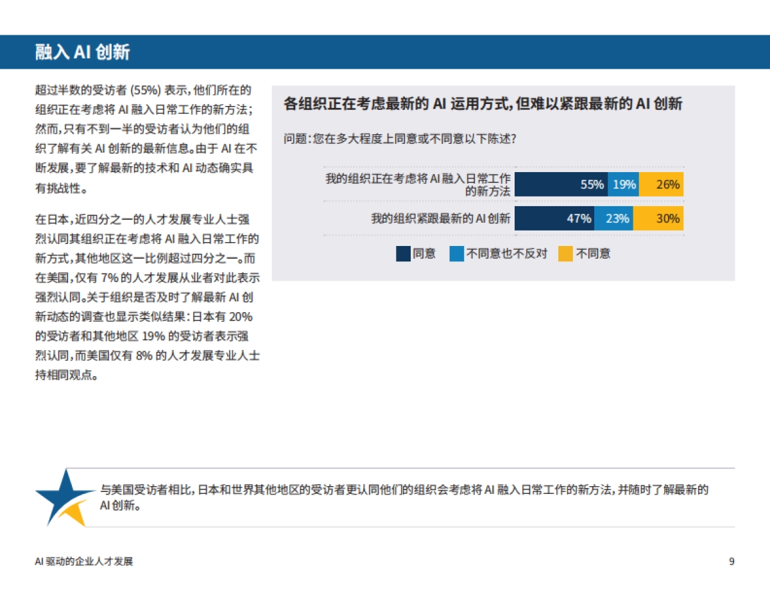Screen dimensions: 770x596
Task: Click the 47% dark blue bar segment
Action: point(555,218)
